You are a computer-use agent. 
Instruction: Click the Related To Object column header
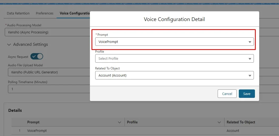pos(241,122)
